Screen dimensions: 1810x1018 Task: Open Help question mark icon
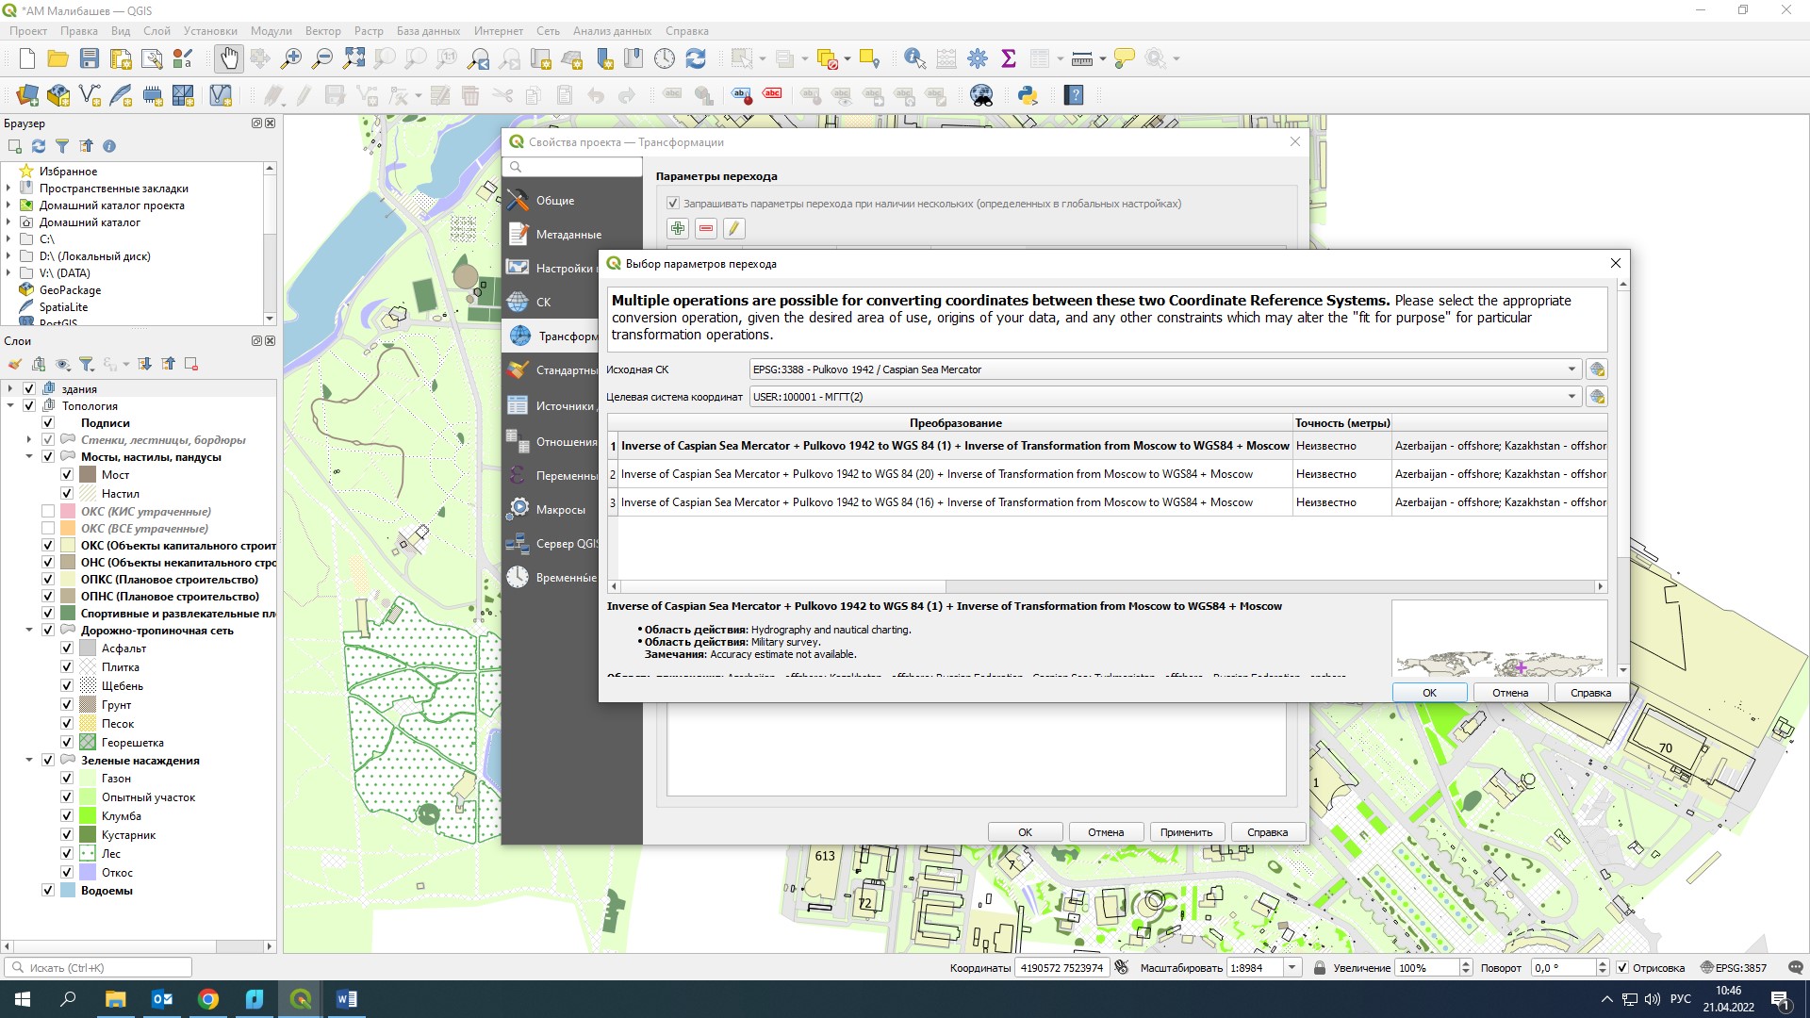(x=1074, y=95)
